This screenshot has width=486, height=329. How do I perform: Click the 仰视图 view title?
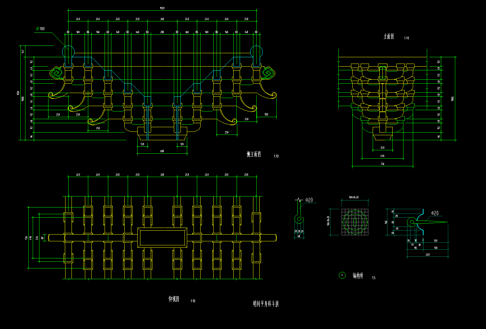point(174,299)
